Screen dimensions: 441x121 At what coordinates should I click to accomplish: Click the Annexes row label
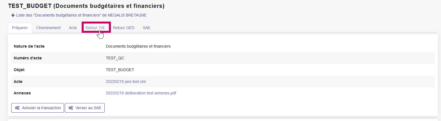click(x=22, y=93)
